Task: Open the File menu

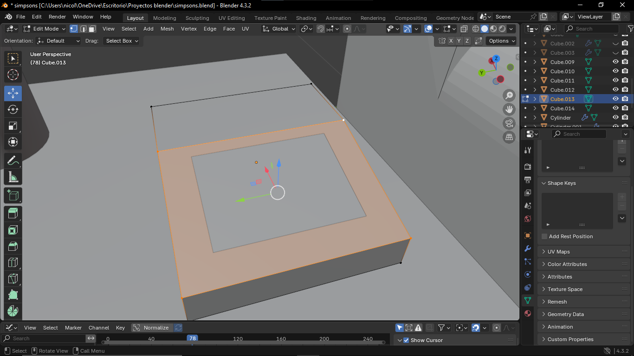Action: pos(21,17)
